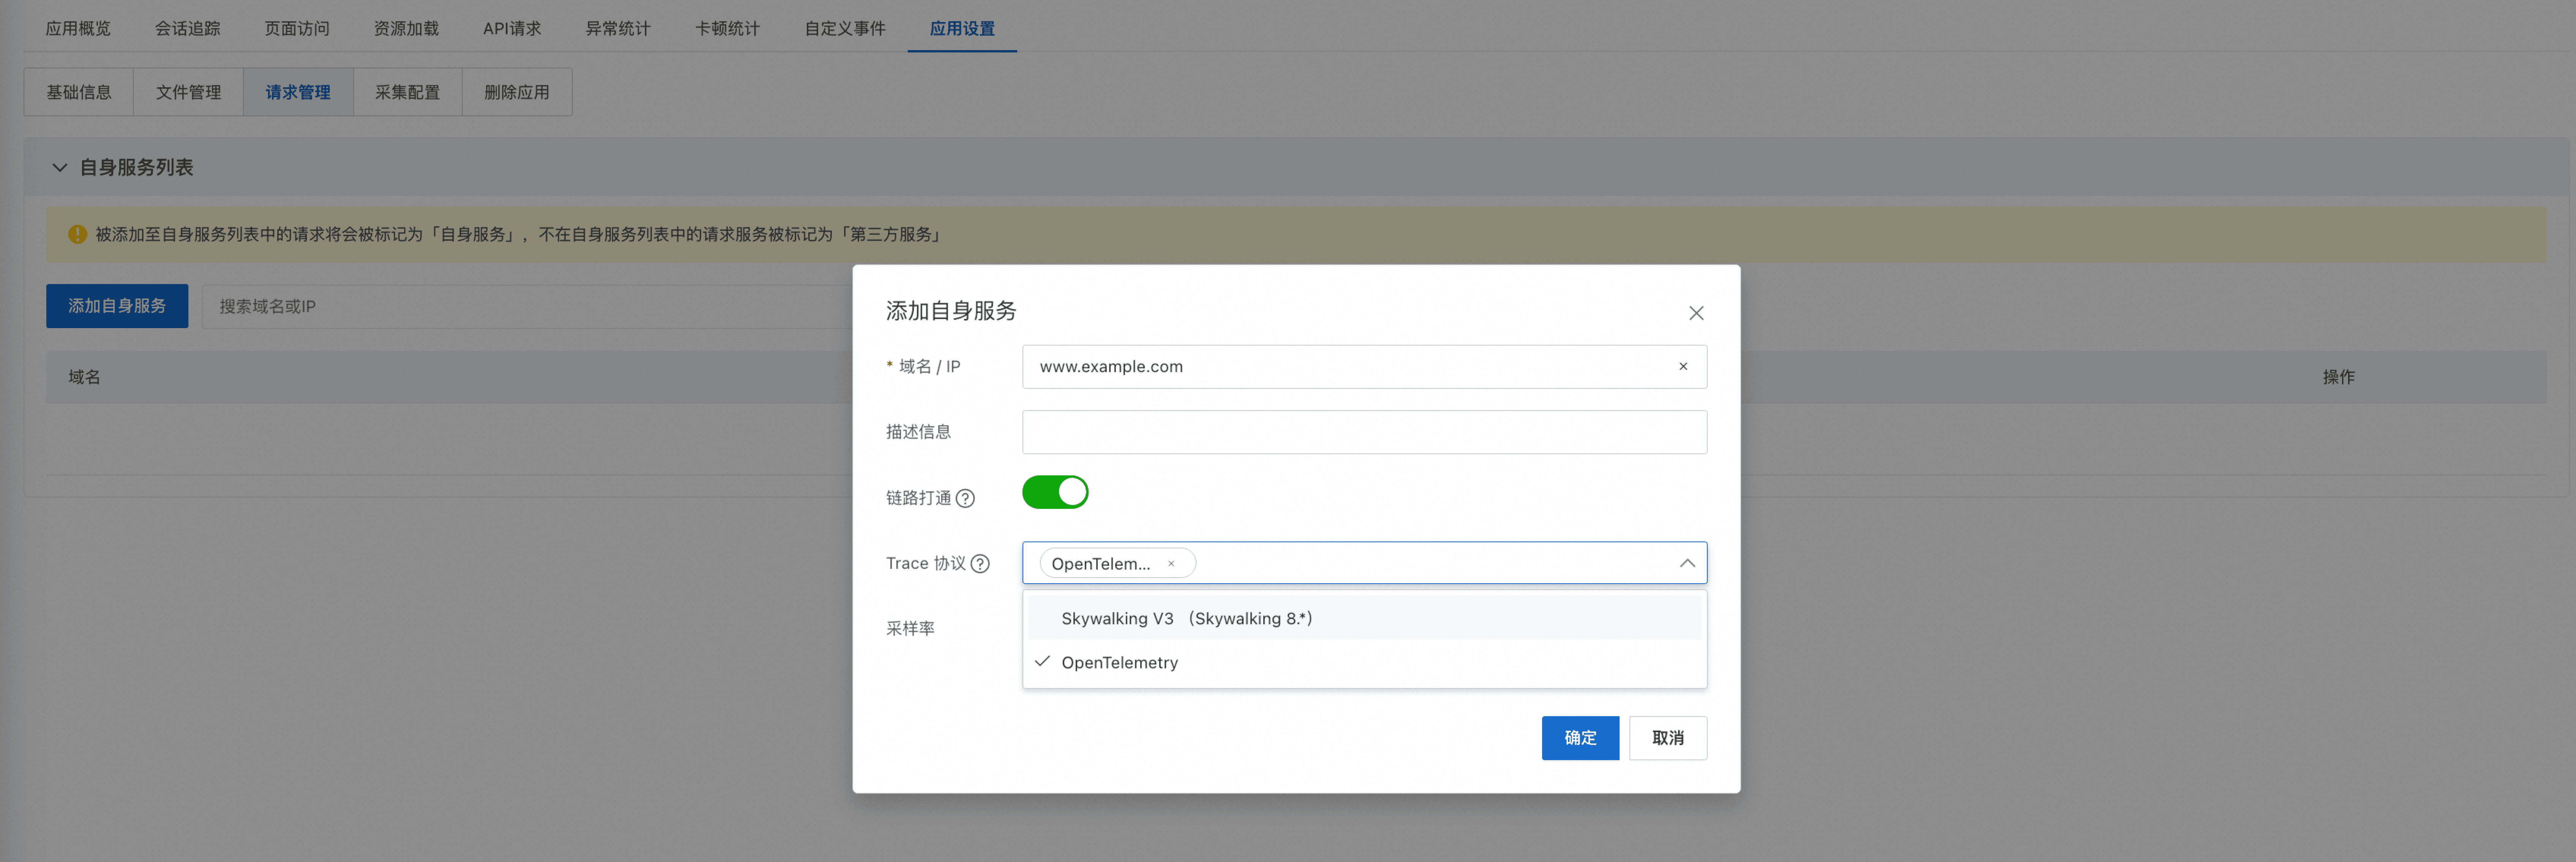
Task: Click the 取消 button
Action: (x=1667, y=738)
